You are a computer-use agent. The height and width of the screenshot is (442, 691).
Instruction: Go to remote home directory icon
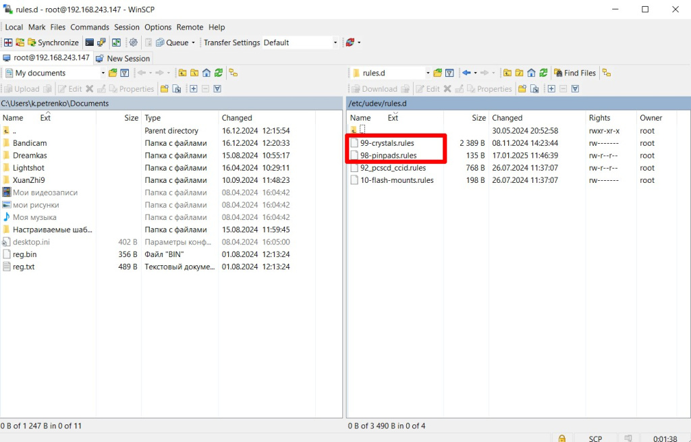click(x=532, y=73)
